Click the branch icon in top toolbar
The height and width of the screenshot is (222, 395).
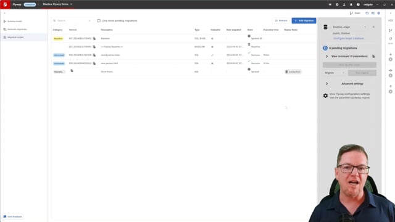tap(351, 13)
